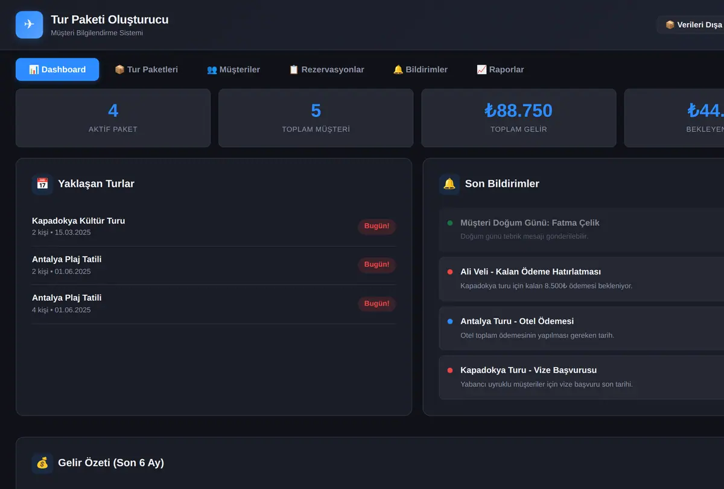Click the blue dot on Otel Ödemesi notification
Screen dimensions: 724x489
(x=450, y=321)
